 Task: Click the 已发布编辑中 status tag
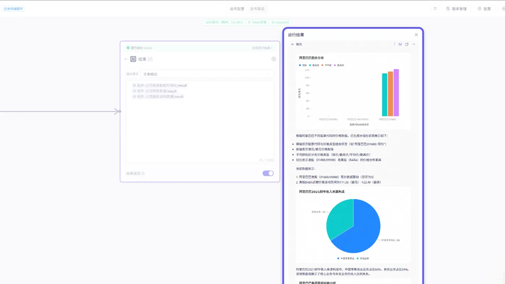[13, 9]
